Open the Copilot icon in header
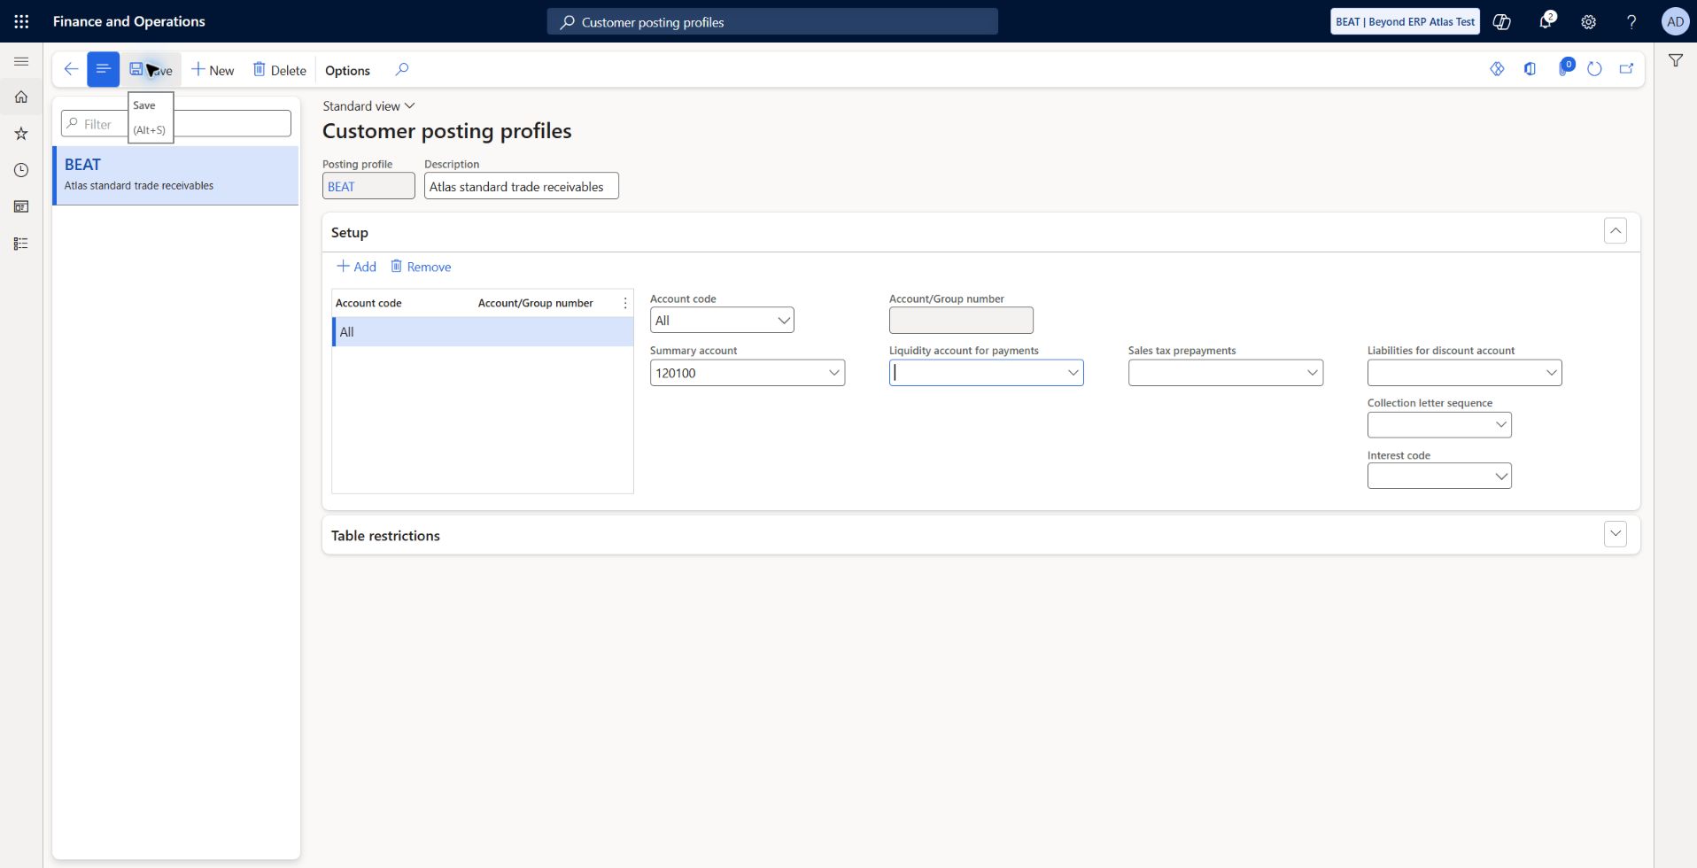 pos(1502,21)
